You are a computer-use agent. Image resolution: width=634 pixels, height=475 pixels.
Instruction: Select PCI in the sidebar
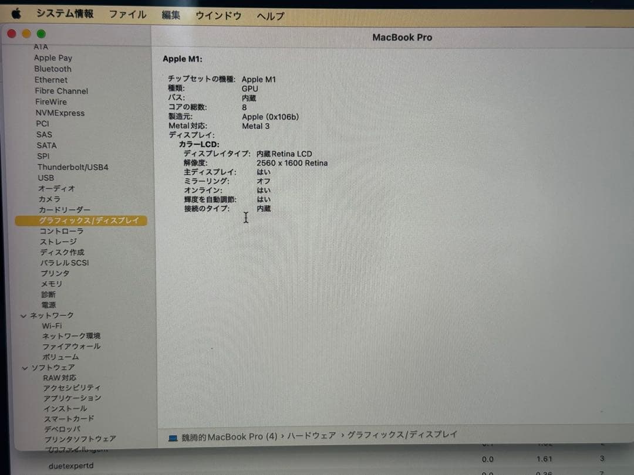42,124
